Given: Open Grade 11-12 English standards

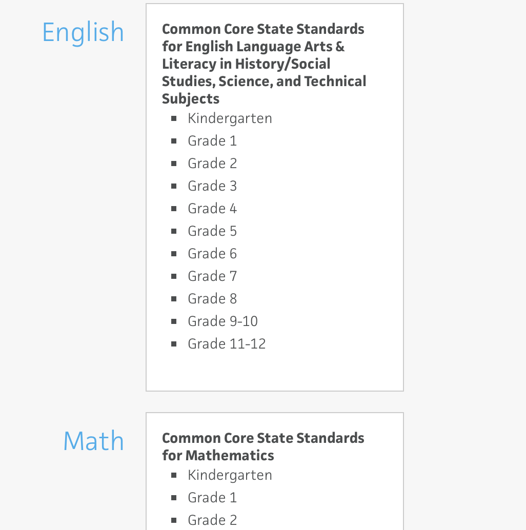Looking at the screenshot, I should click(x=227, y=344).
